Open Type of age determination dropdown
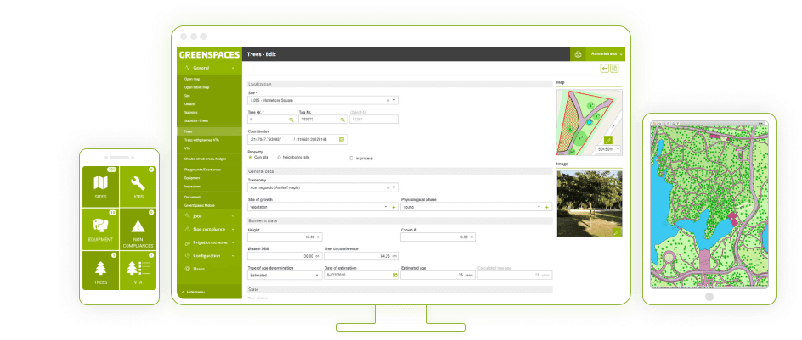The image size is (802, 340). tap(317, 276)
